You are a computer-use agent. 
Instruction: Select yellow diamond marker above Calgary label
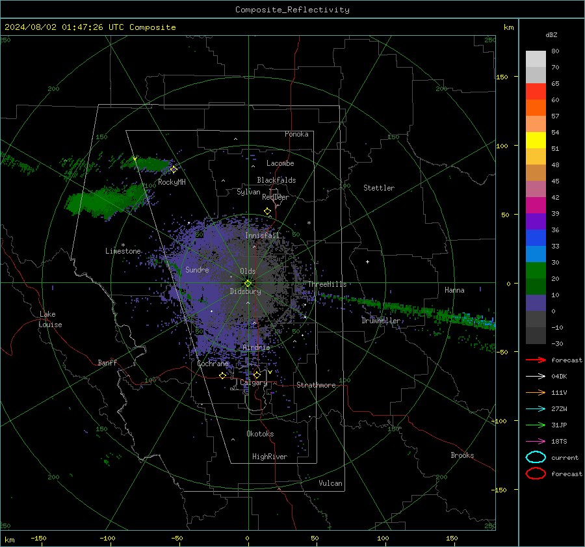pyautogui.click(x=257, y=375)
